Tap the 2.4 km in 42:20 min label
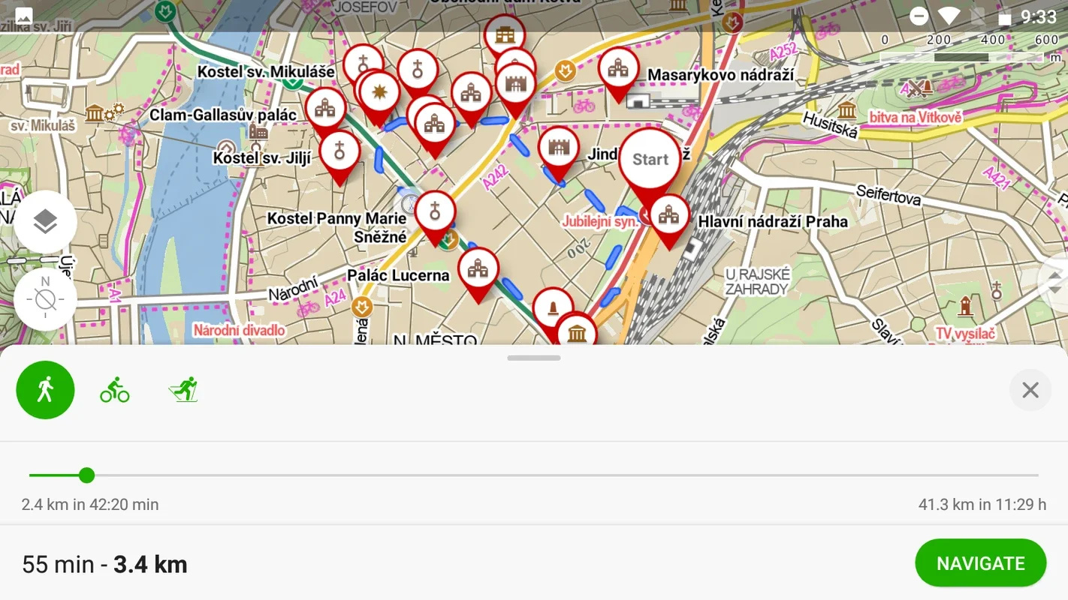1068x600 pixels. pos(90,505)
